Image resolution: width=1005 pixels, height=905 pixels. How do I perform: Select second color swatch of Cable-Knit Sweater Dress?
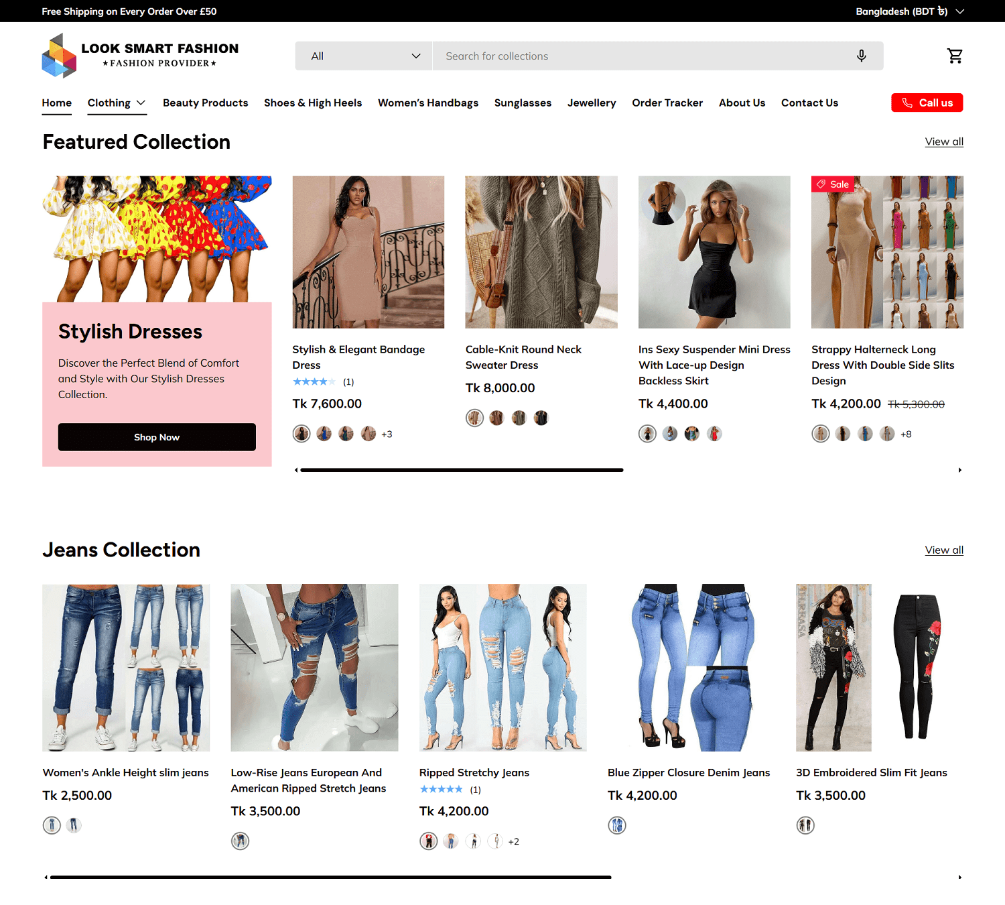tap(496, 418)
